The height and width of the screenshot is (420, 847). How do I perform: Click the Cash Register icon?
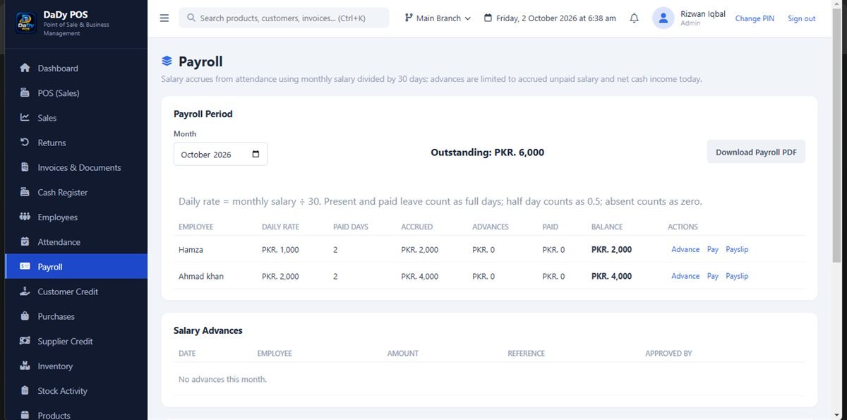(25, 192)
